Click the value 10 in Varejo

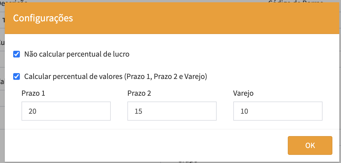pos(244,111)
